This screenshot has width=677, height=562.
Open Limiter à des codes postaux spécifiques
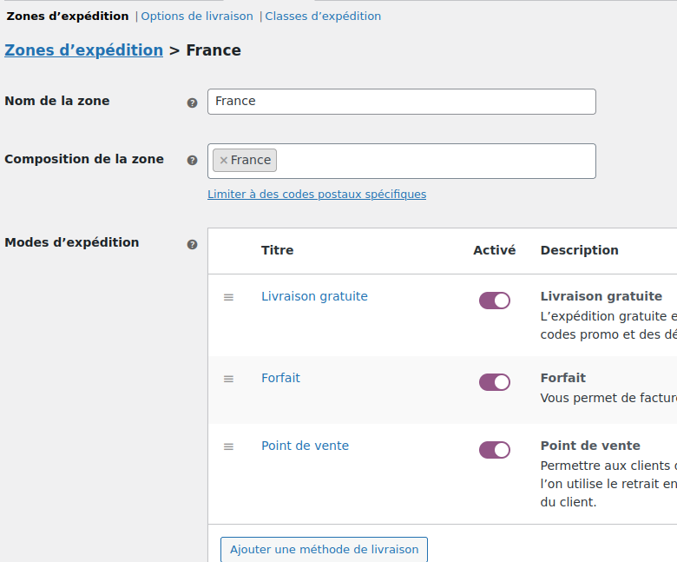point(317,195)
